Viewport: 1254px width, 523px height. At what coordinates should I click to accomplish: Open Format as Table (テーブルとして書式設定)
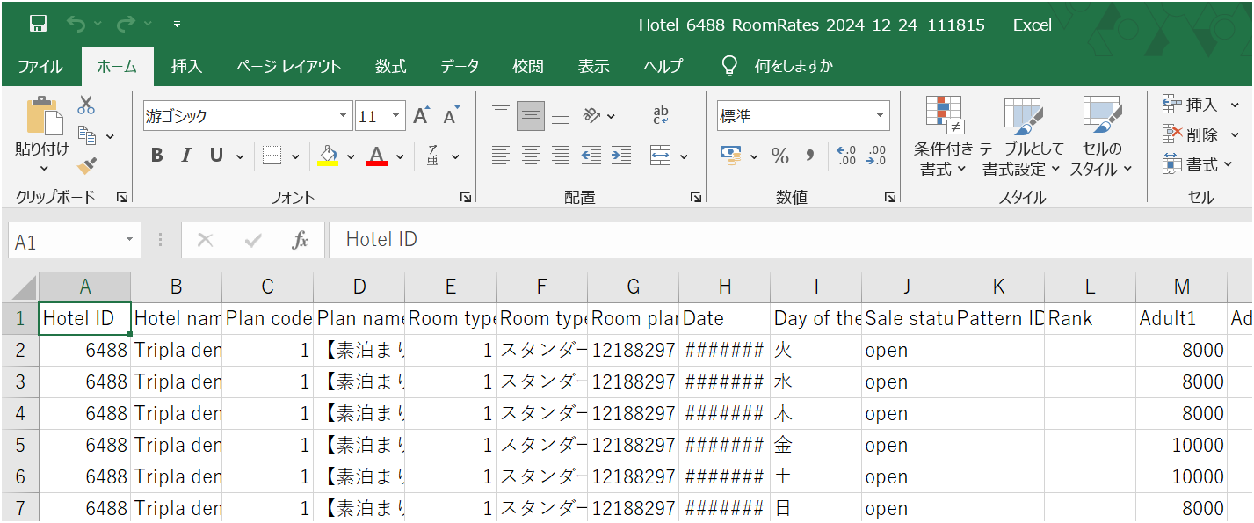tap(1021, 136)
